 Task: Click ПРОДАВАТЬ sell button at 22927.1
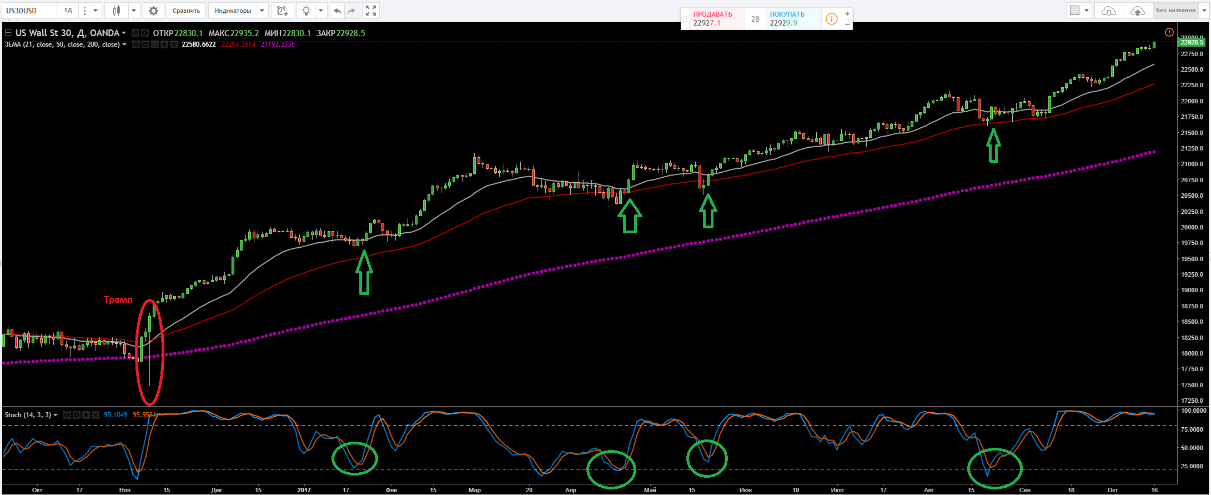point(717,19)
